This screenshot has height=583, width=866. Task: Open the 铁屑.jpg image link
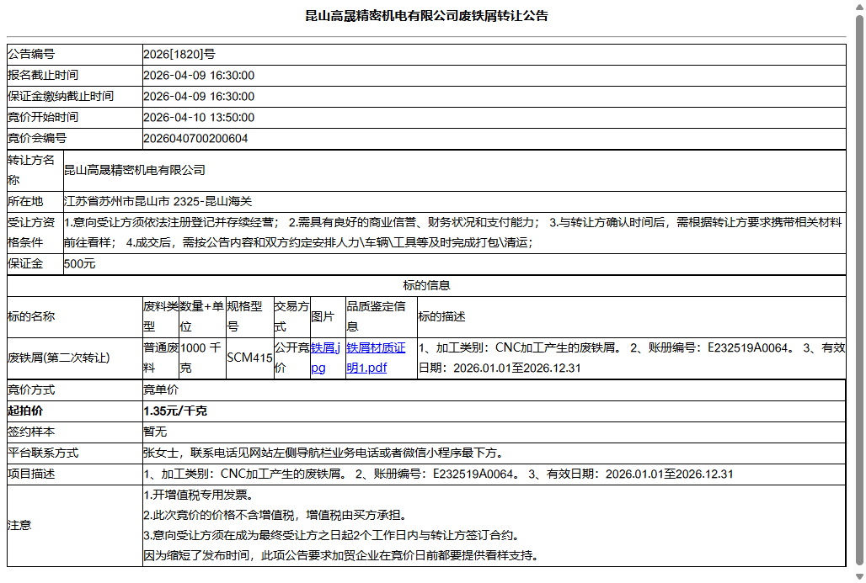pyautogui.click(x=325, y=358)
